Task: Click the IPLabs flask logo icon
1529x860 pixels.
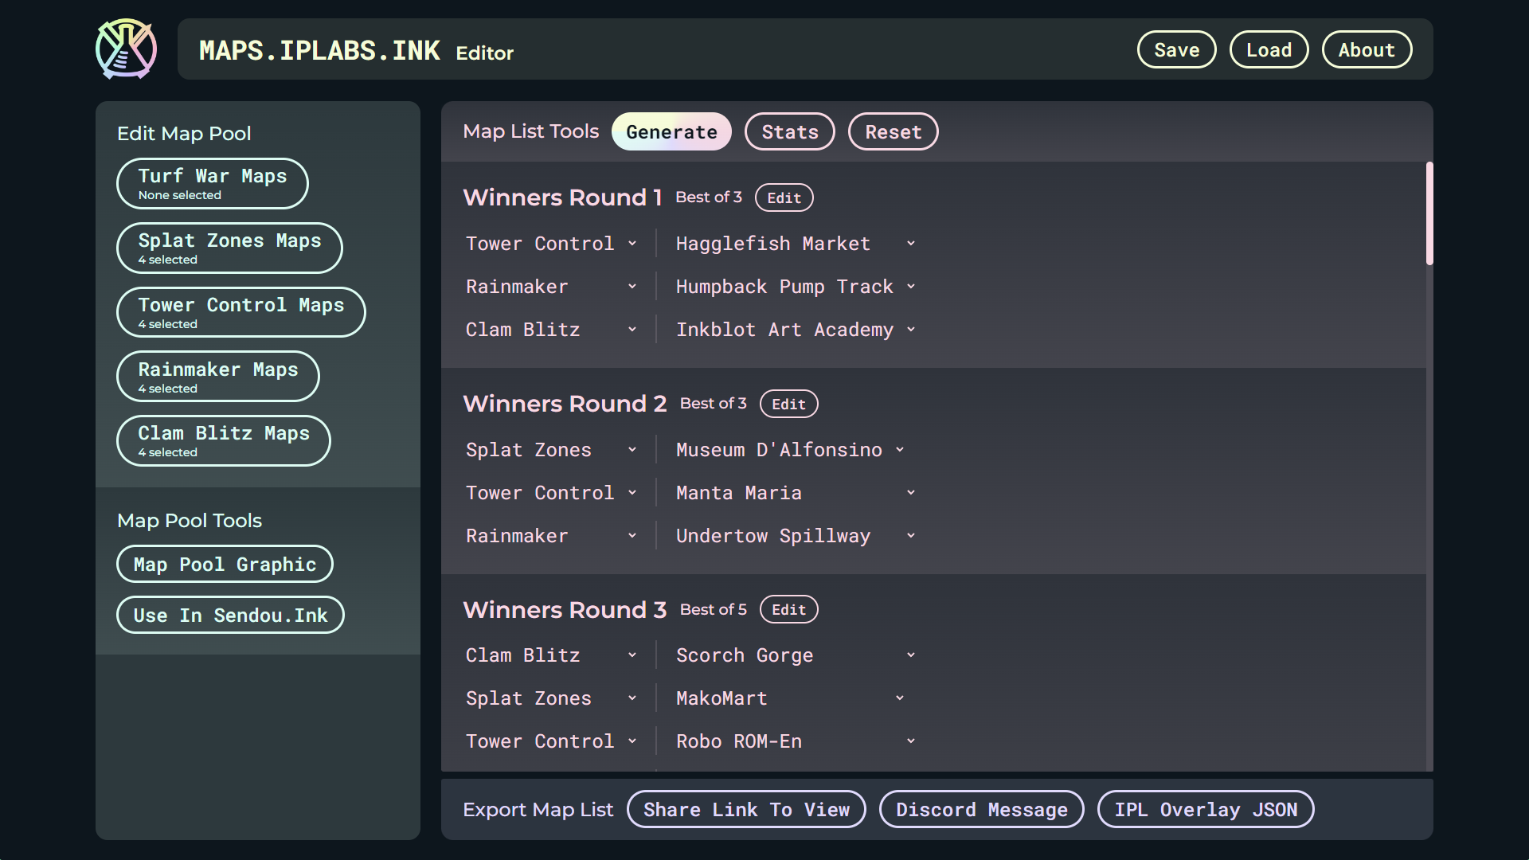Action: [126, 49]
